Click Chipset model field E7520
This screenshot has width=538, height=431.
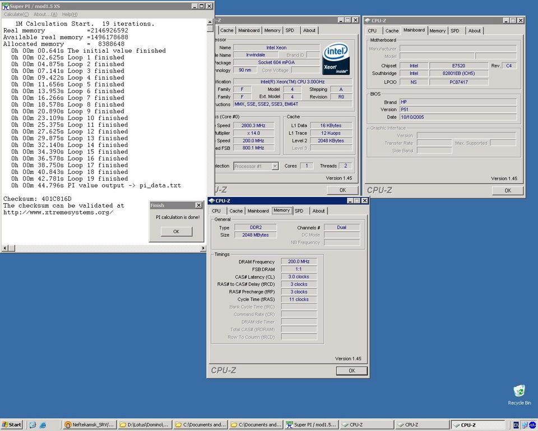(x=458, y=65)
